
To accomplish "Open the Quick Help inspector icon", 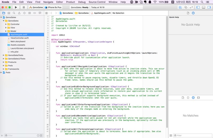I will point(193,13).
